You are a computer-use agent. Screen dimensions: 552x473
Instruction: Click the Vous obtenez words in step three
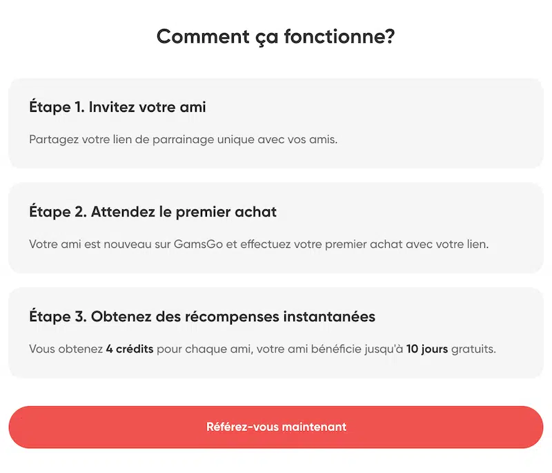66,349
